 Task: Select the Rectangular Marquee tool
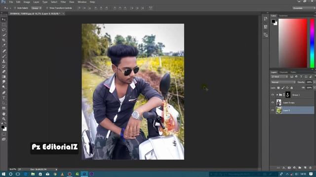(3, 25)
